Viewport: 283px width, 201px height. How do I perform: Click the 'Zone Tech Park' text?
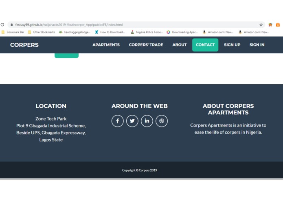[51, 119]
